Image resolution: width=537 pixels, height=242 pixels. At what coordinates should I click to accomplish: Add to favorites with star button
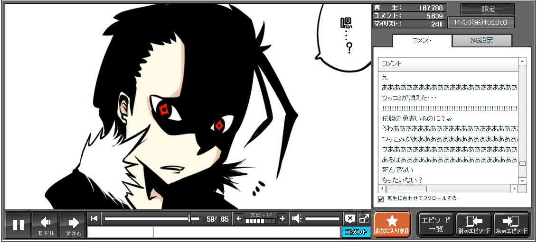click(x=392, y=224)
